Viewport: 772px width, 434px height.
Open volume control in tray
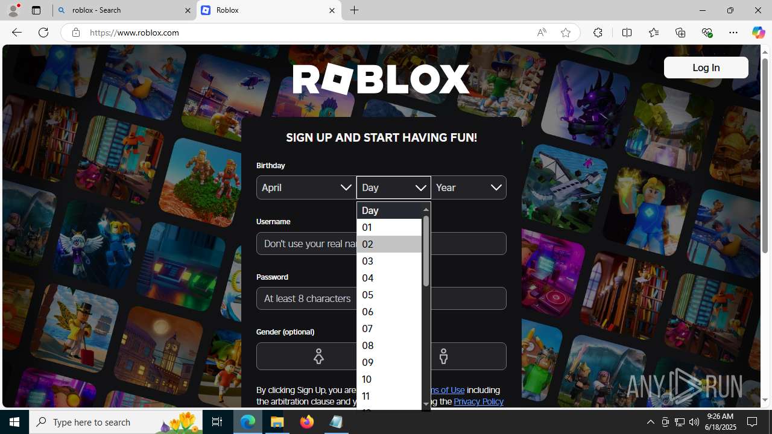[x=694, y=422]
